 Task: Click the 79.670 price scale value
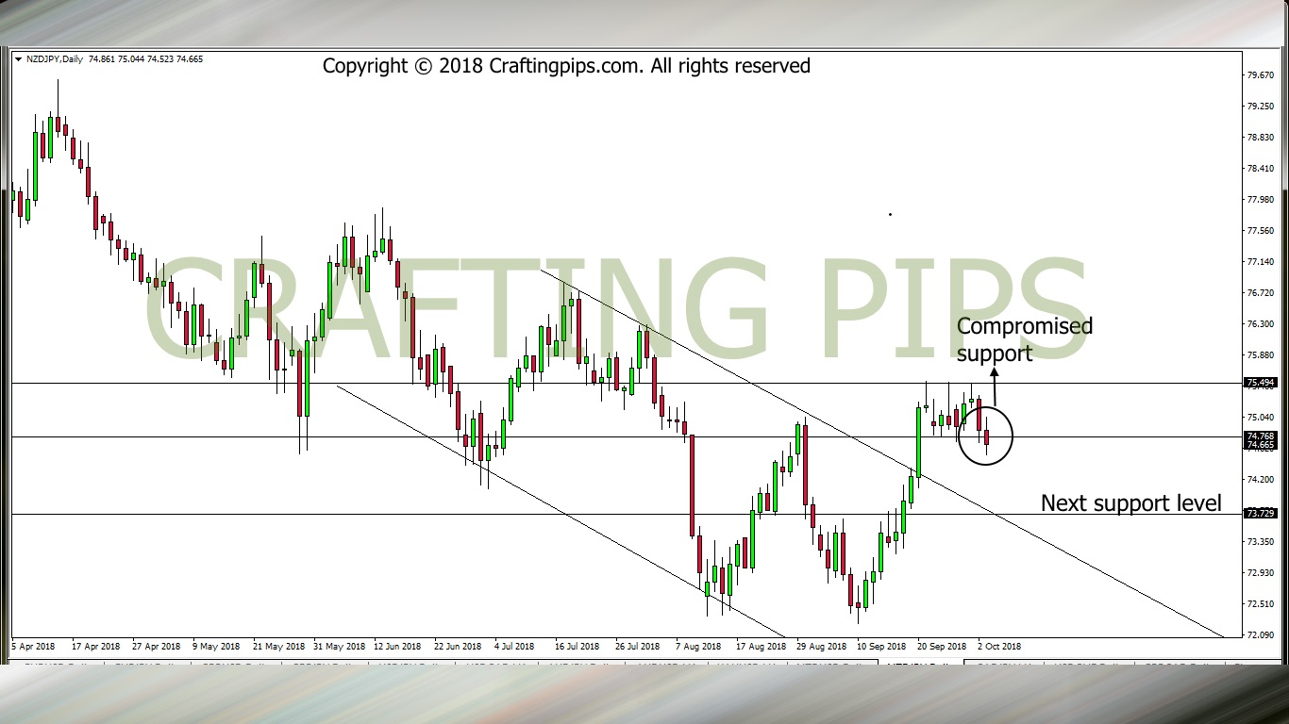(1261, 75)
